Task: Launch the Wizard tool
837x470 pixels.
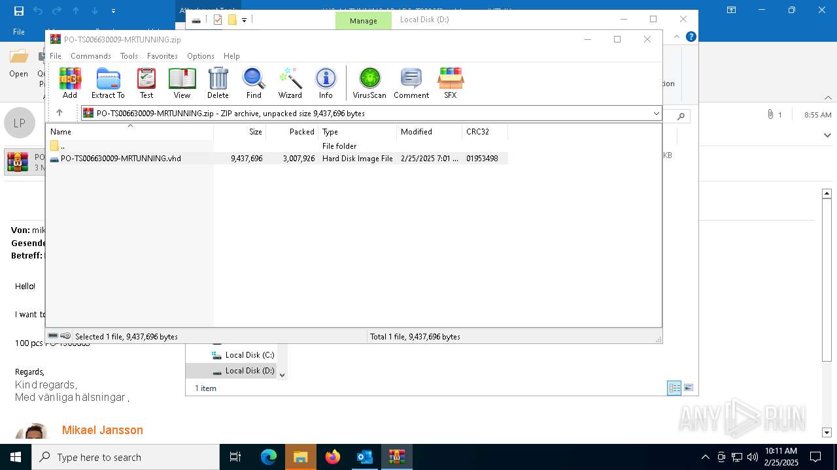Action: tap(290, 83)
